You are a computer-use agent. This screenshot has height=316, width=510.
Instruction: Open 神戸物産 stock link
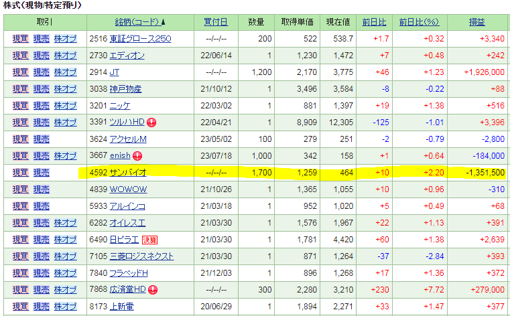pos(125,89)
